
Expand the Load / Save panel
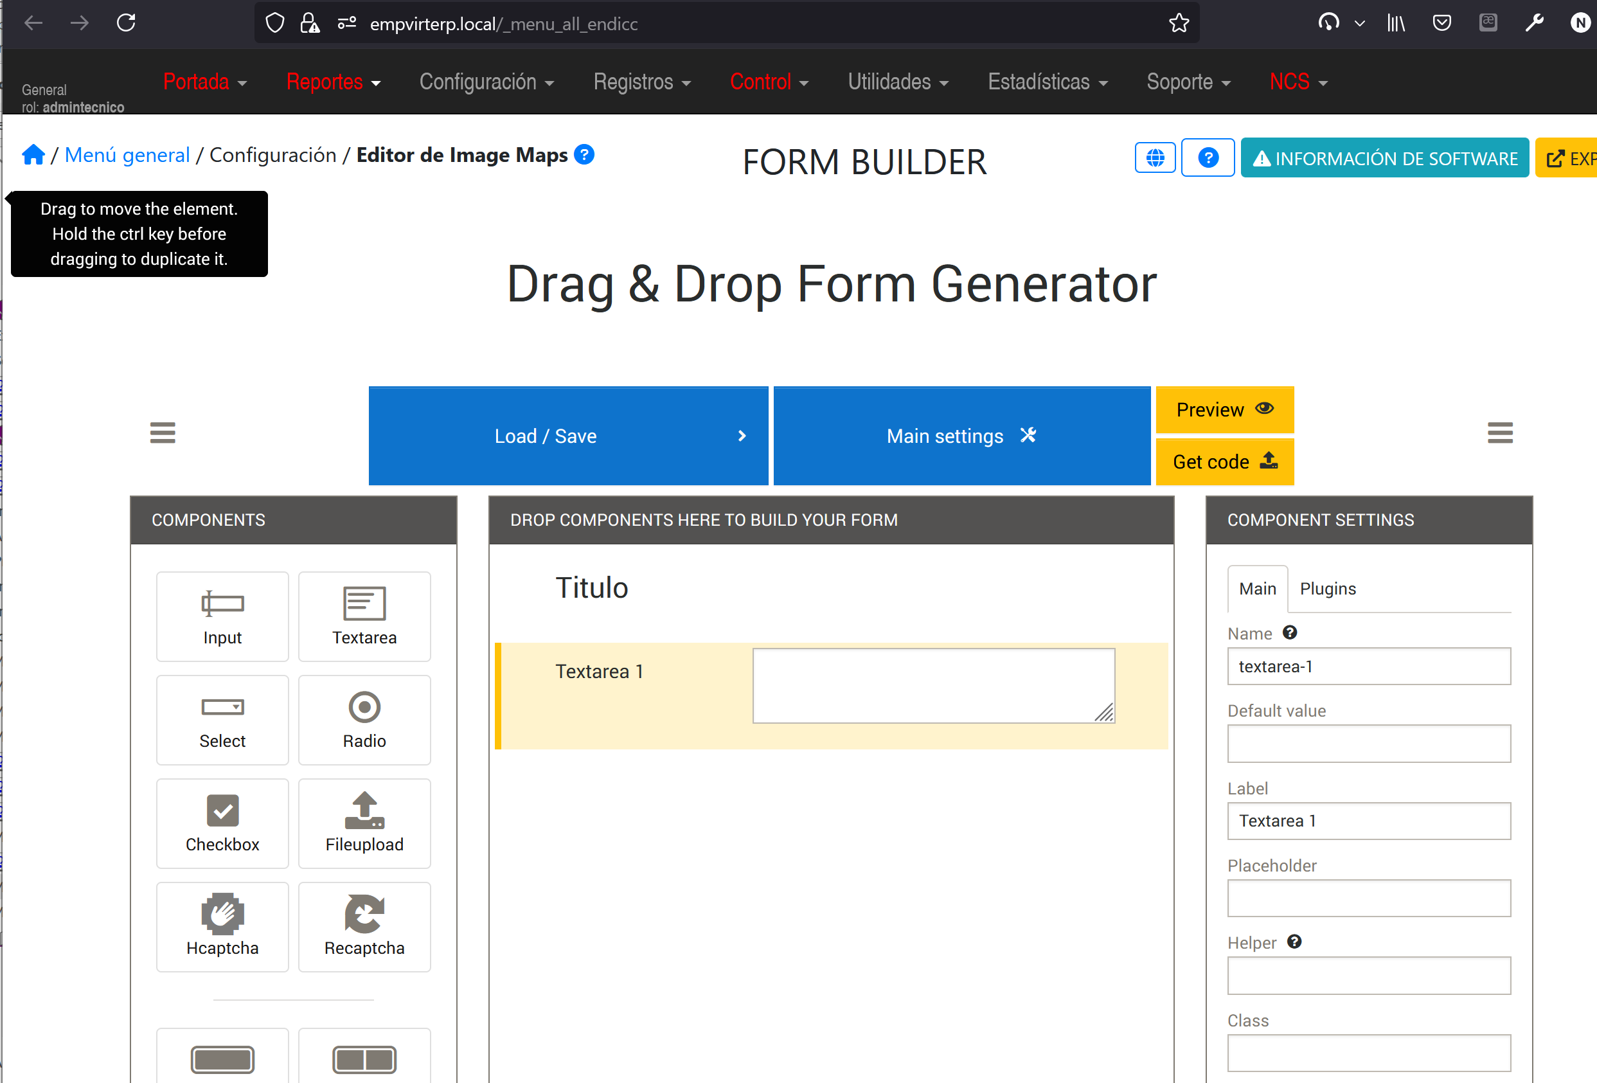coord(567,436)
